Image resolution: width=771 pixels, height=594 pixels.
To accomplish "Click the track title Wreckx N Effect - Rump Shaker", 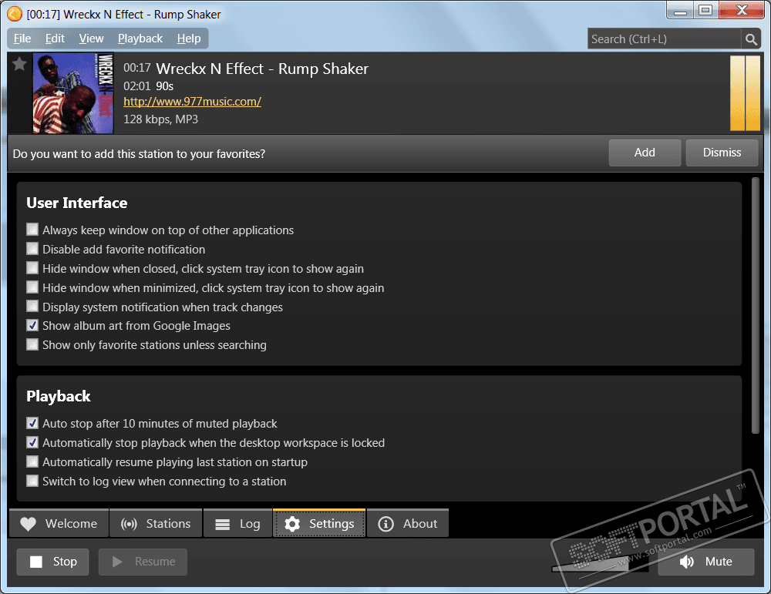I will point(262,69).
